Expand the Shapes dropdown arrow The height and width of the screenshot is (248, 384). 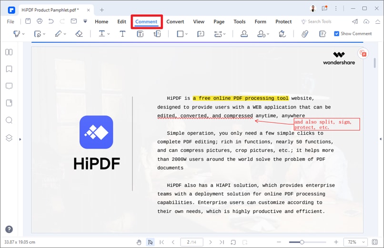[x=186, y=34]
